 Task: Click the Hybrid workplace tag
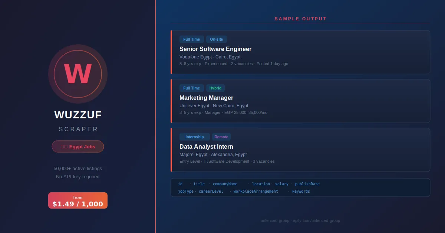point(215,88)
